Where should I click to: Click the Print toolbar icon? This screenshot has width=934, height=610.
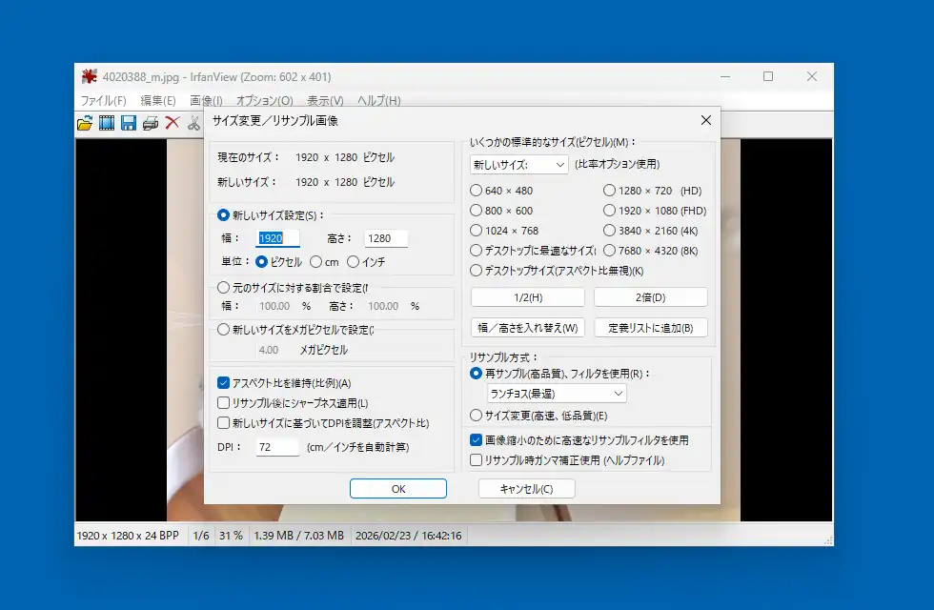point(151,123)
